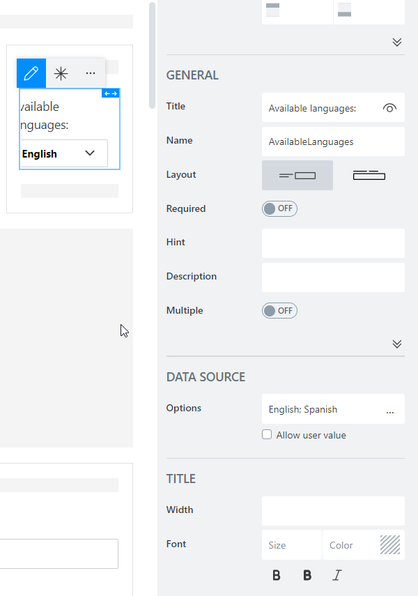Click the Hint input field
Screen dimensions: 418x596
pos(333,243)
